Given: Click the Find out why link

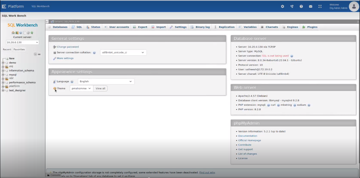Looking at the screenshot, I should click(207, 173).
